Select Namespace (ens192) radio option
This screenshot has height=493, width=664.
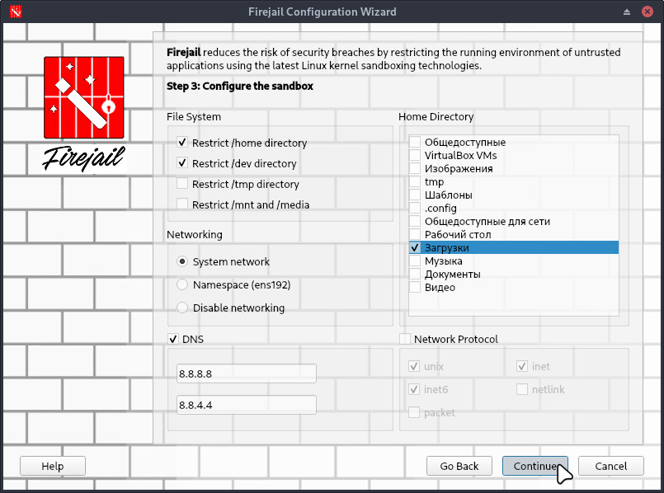(x=182, y=284)
